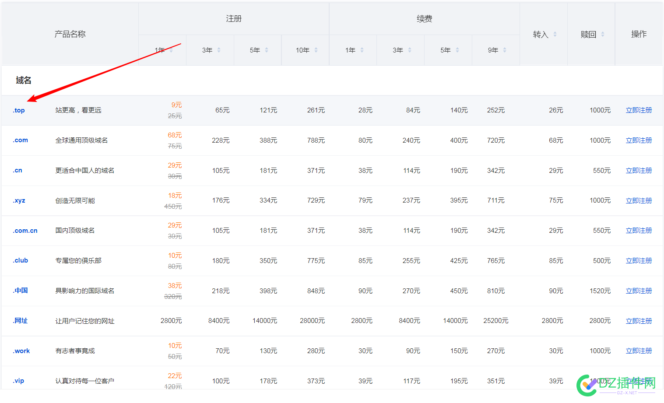Sort by registration 3年 column arrows
The image size is (664, 403).
coord(219,50)
